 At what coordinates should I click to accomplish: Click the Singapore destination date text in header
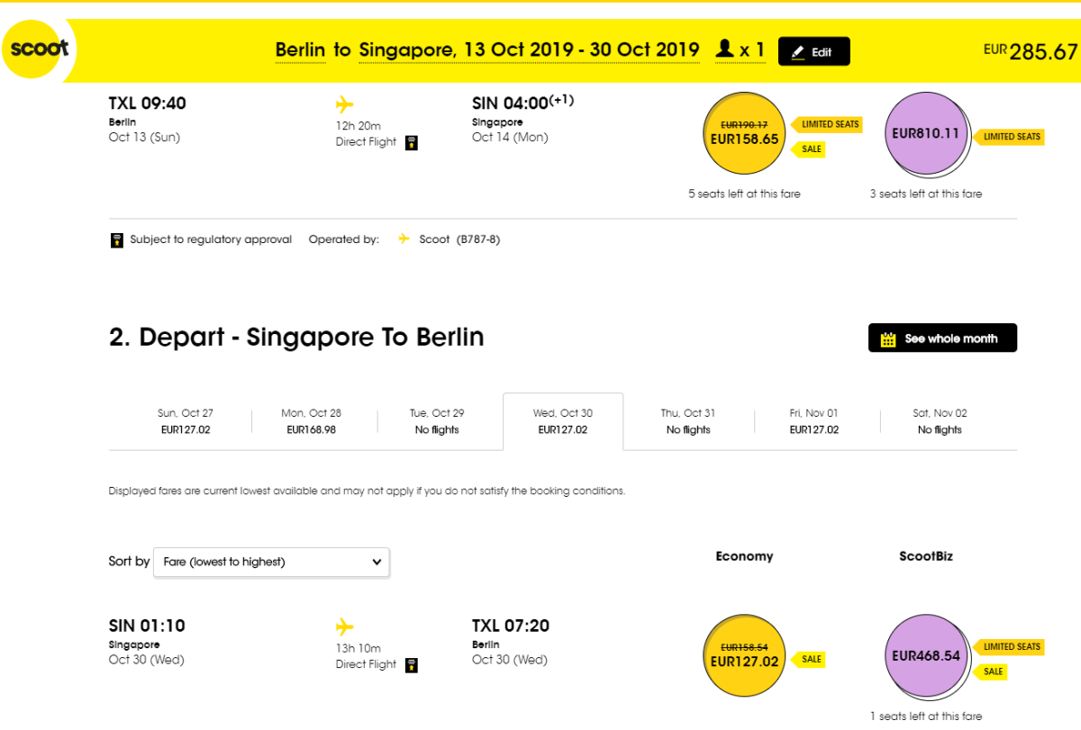(529, 50)
